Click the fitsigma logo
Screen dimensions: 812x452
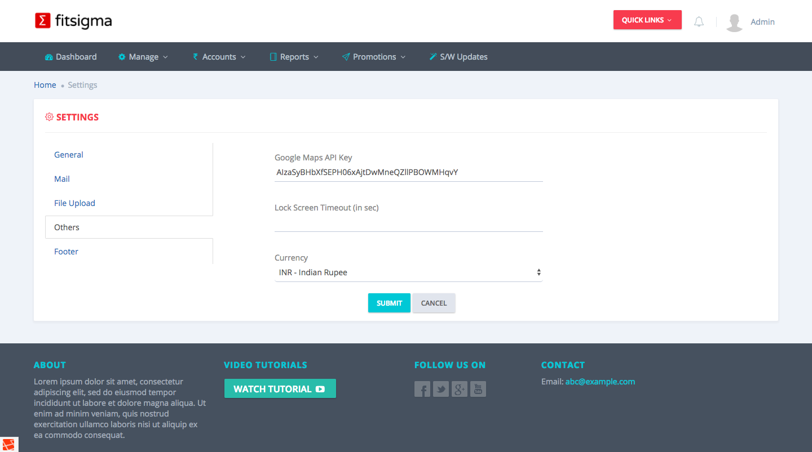pos(73,21)
